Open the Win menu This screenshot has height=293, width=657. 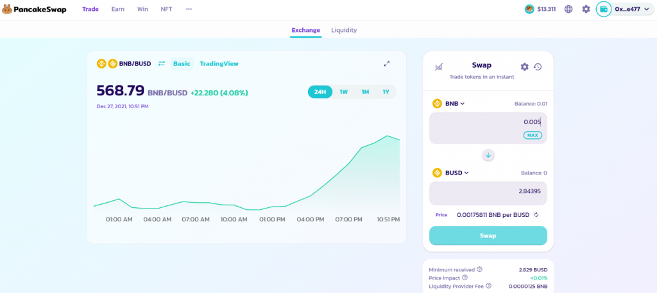tap(142, 9)
